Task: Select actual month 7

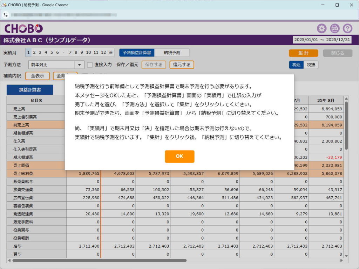Action: (70, 52)
